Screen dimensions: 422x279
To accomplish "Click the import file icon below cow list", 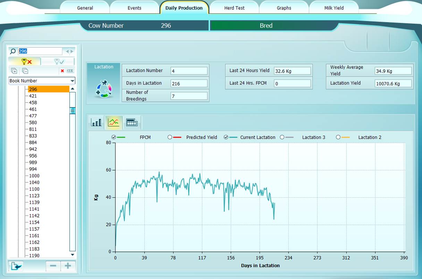I will click(x=16, y=266).
